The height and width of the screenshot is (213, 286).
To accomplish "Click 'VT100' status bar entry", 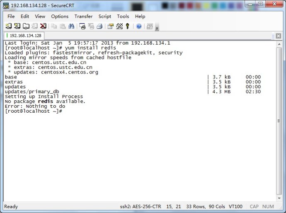I will click(x=235, y=207).
